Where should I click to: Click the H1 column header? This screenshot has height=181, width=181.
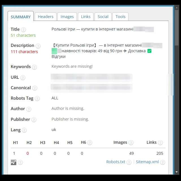click(x=16, y=143)
